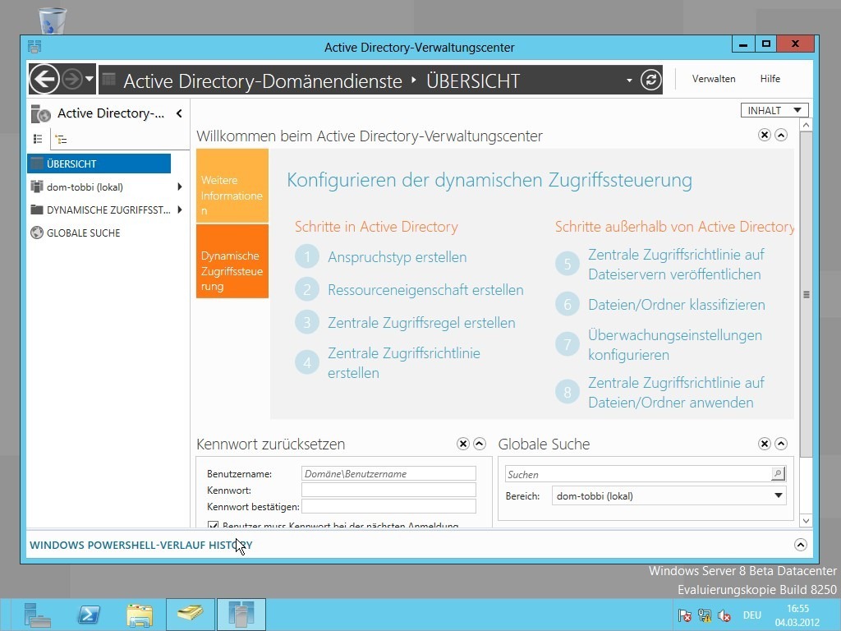The height and width of the screenshot is (631, 841).
Task: Click the scrollbar up arrow
Action: coord(807,125)
